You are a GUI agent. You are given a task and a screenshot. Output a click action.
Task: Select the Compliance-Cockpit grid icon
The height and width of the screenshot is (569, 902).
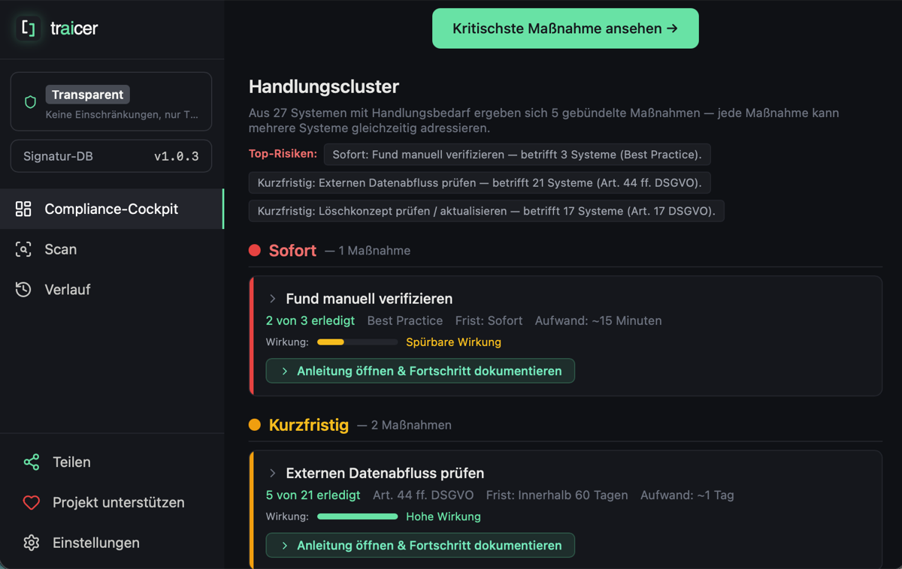pos(23,209)
